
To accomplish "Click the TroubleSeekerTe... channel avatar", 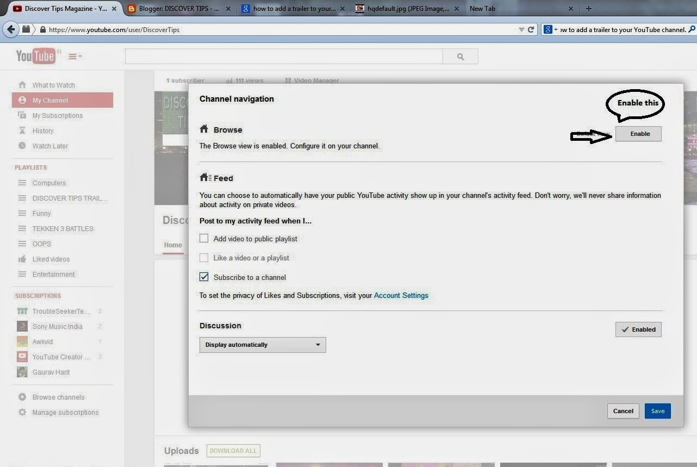I will pyautogui.click(x=22, y=311).
